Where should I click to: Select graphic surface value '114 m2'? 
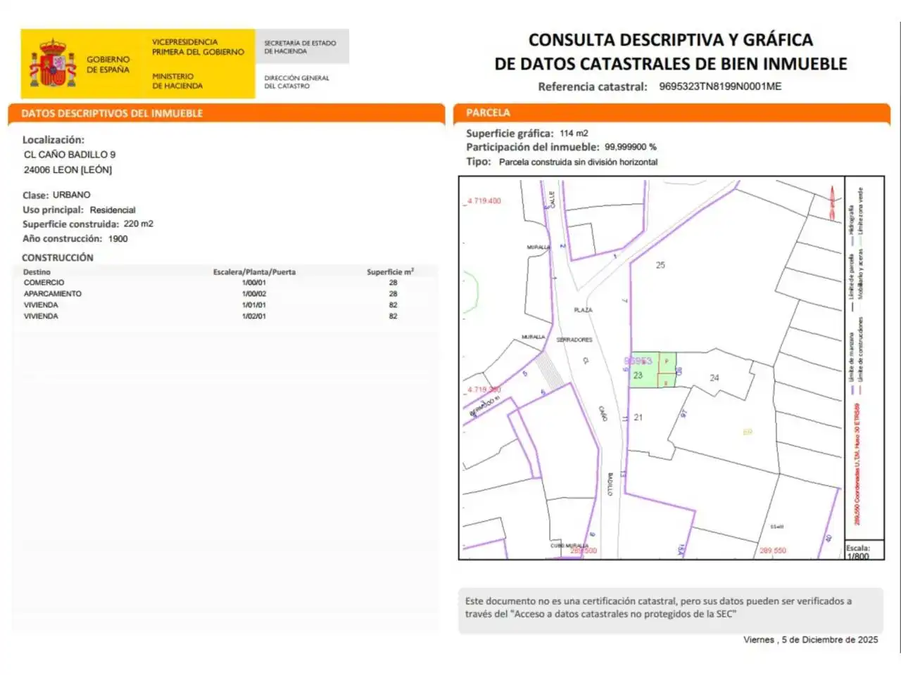click(x=574, y=133)
